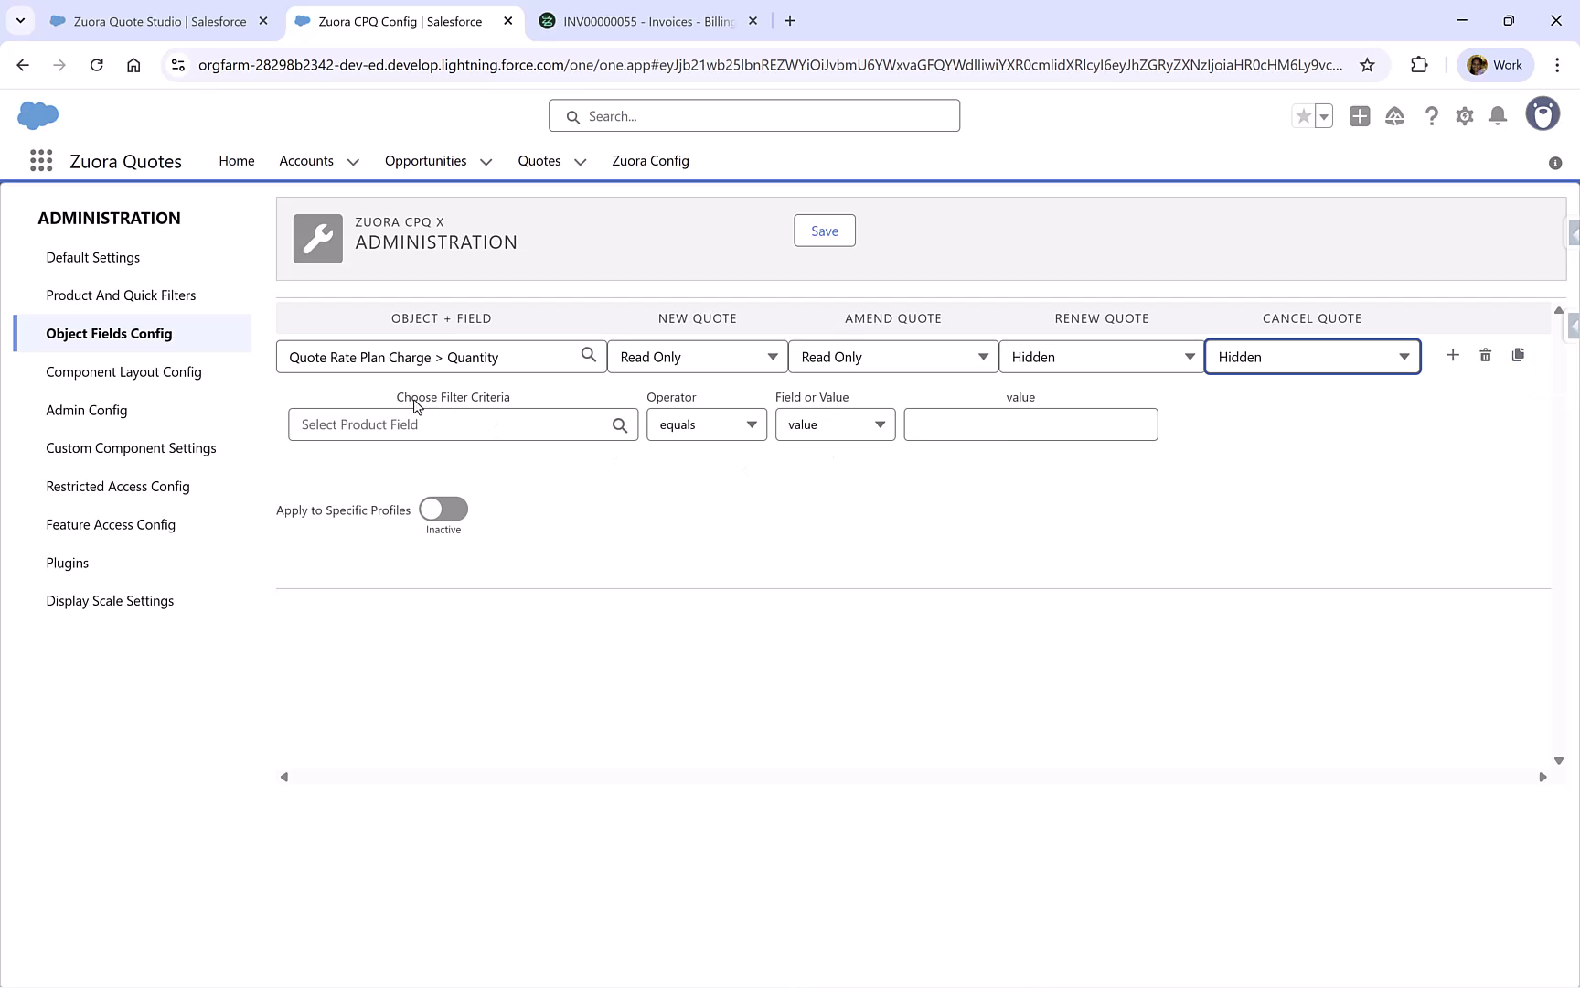Enable Apply to Specific Profiles toggle
The height and width of the screenshot is (988, 1580).
443,510
